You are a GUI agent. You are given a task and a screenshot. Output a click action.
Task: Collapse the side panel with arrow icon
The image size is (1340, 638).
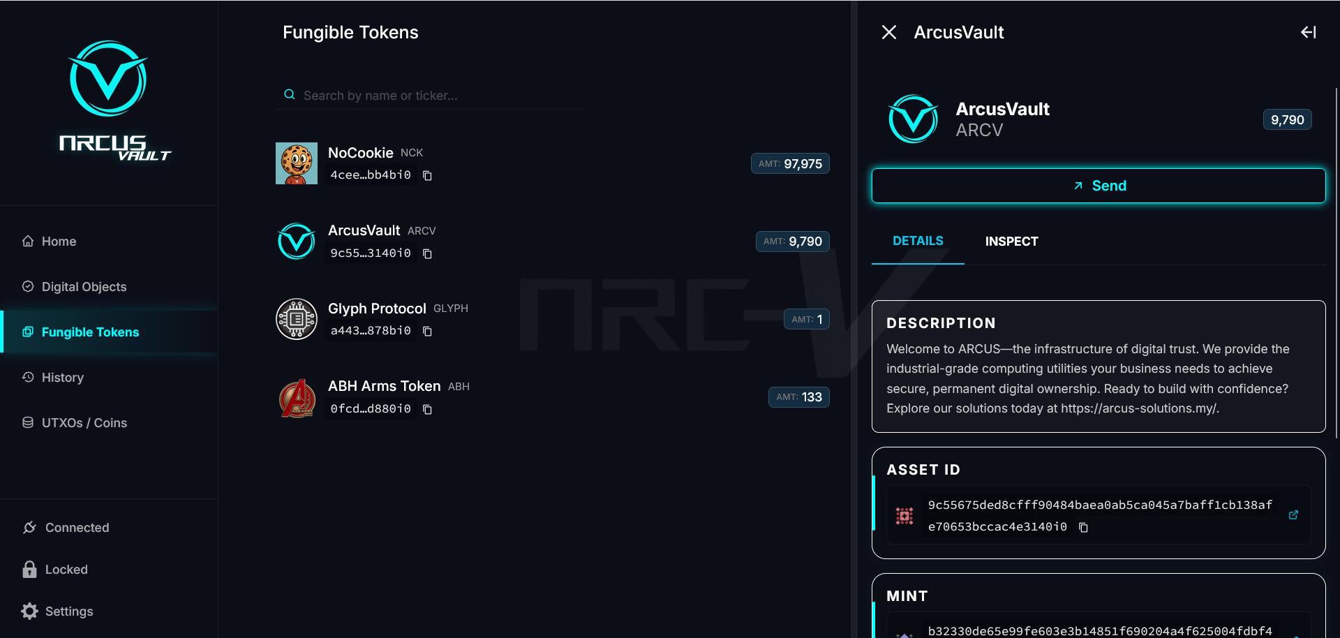tap(1308, 33)
